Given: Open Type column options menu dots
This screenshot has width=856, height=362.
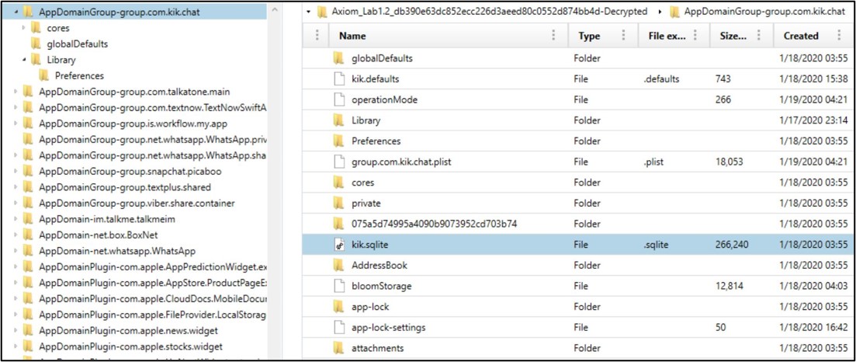Looking at the screenshot, I should 623,36.
